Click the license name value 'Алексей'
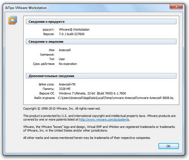The width and height of the screenshot is (189, 160). pos(65,50)
